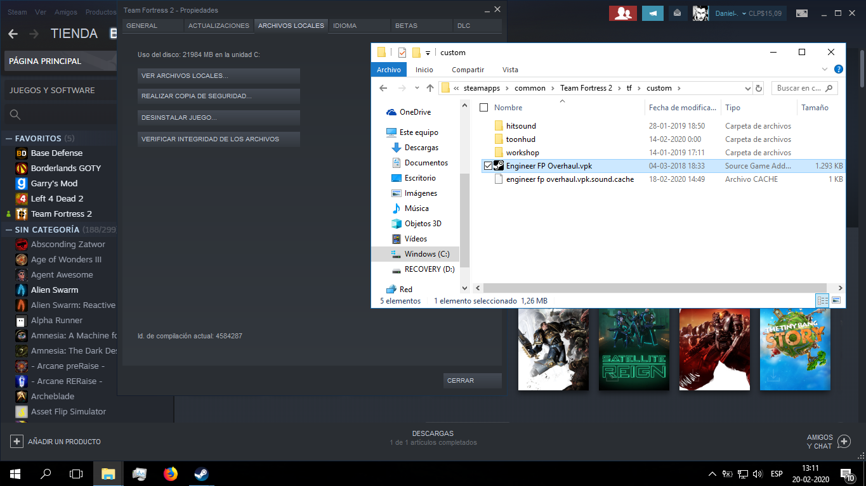
Task: Open the Vista ribbon tab
Action: [x=510, y=70]
